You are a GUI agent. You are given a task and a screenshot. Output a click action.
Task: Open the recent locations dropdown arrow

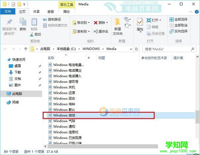(x=20, y=49)
